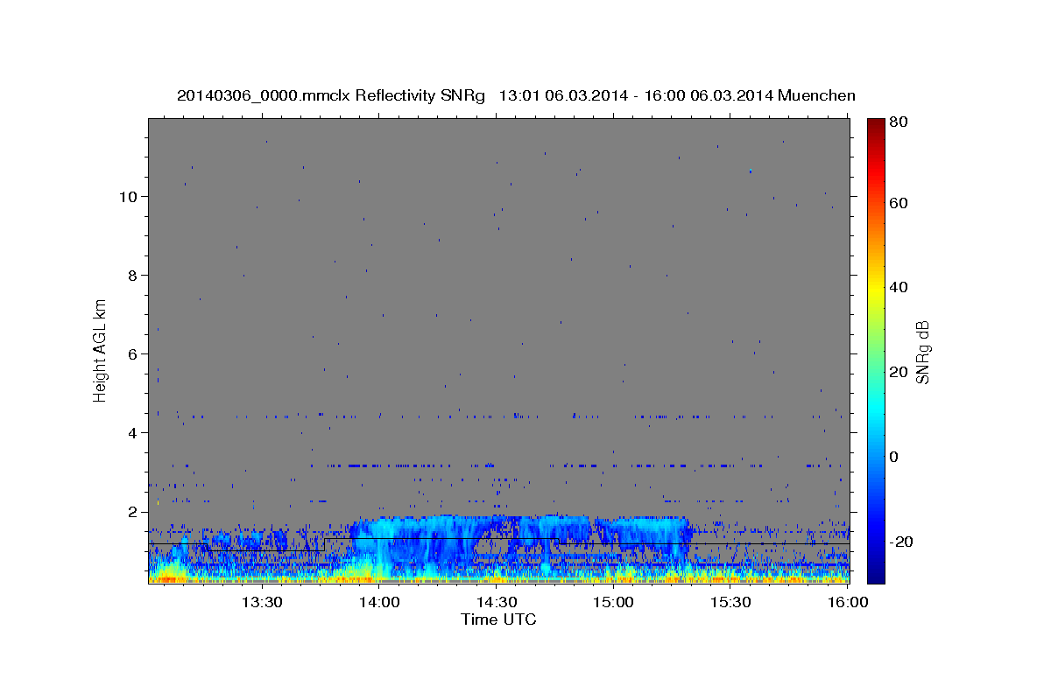Screen dimensions: 1051x700
Task: Click the 'Time UTC' x-axis label
Action: point(498,619)
